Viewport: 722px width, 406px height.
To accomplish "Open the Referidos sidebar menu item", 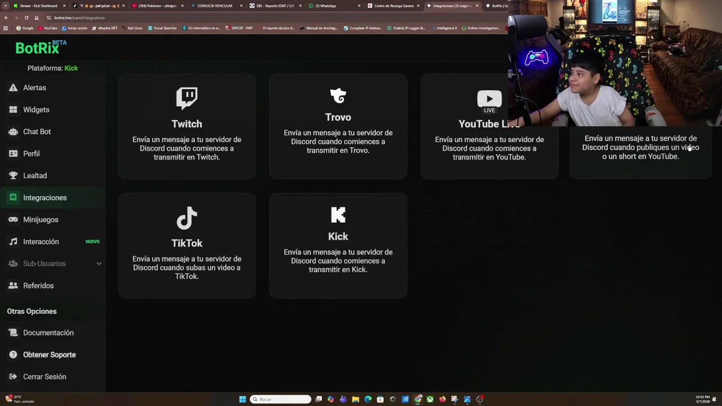I will pos(53,285).
